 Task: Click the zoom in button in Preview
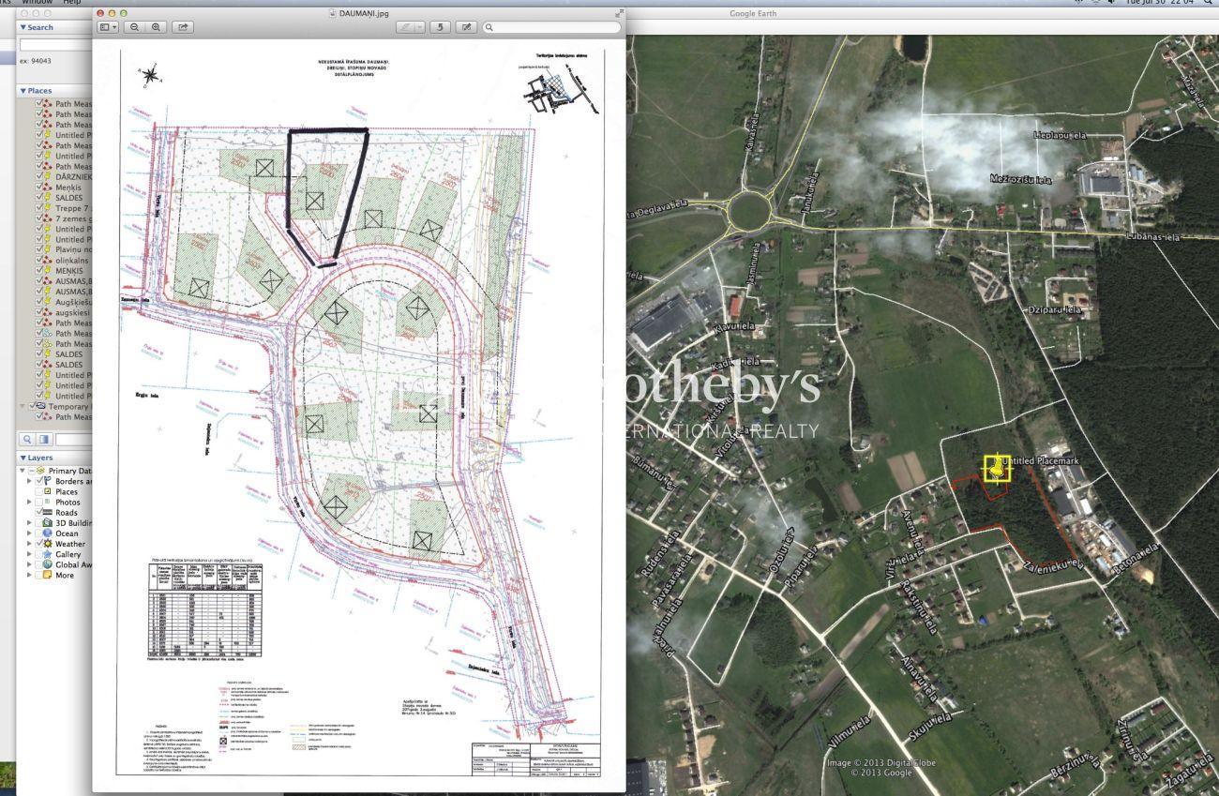tap(156, 28)
